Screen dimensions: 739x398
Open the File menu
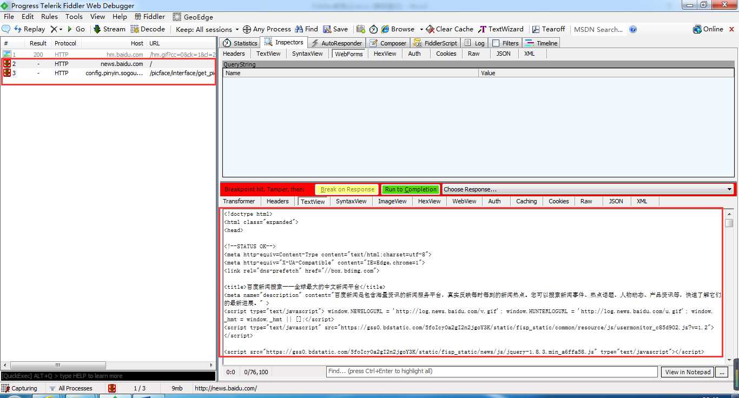coord(9,17)
